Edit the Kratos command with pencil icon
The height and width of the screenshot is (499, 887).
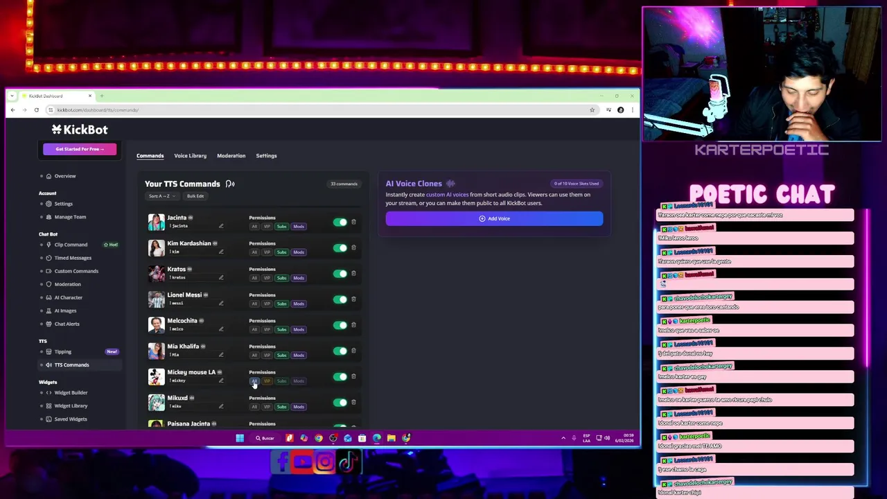(221, 277)
